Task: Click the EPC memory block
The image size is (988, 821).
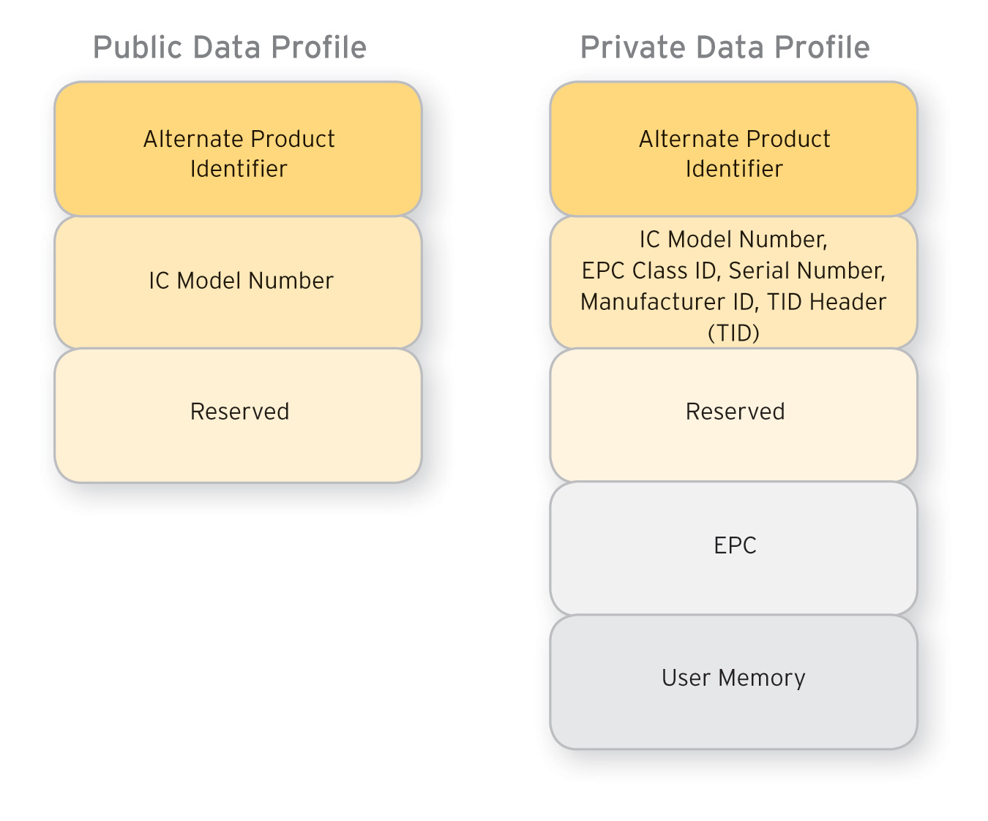Action: pyautogui.click(x=734, y=548)
